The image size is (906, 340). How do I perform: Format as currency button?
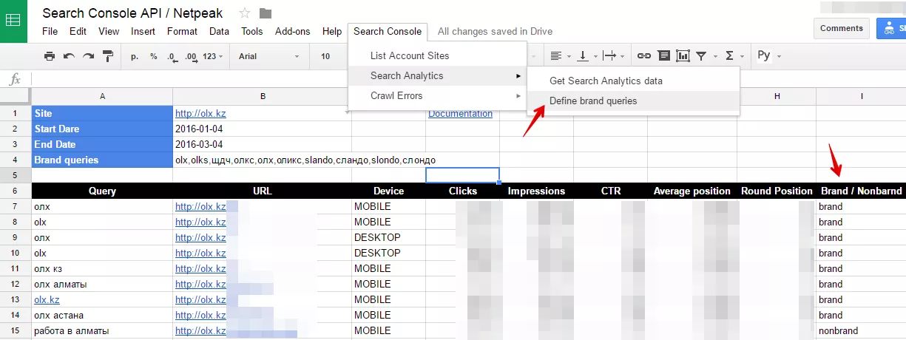[x=135, y=56]
